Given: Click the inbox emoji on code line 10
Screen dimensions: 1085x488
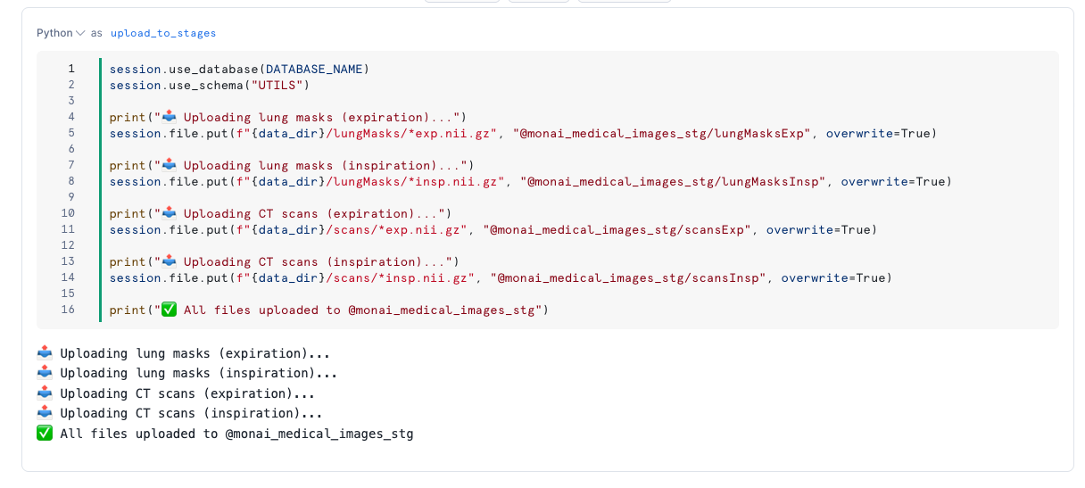Looking at the screenshot, I should [x=168, y=213].
